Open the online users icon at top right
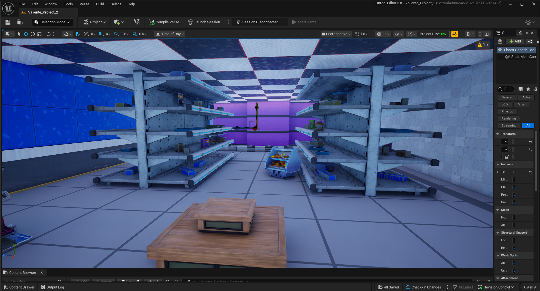Image resolution: width=540 pixels, height=291 pixels. tap(530, 22)
